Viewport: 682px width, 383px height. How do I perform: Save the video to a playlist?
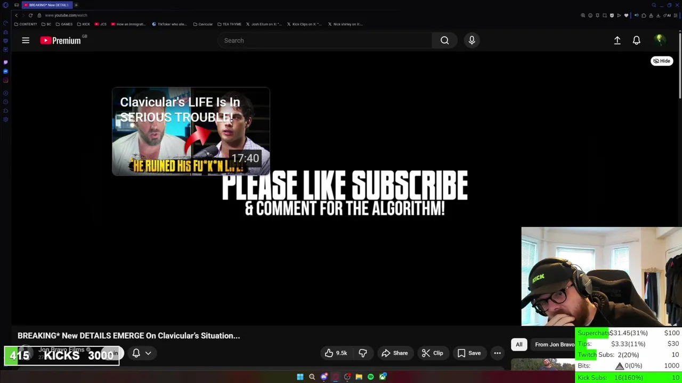tap(469, 353)
